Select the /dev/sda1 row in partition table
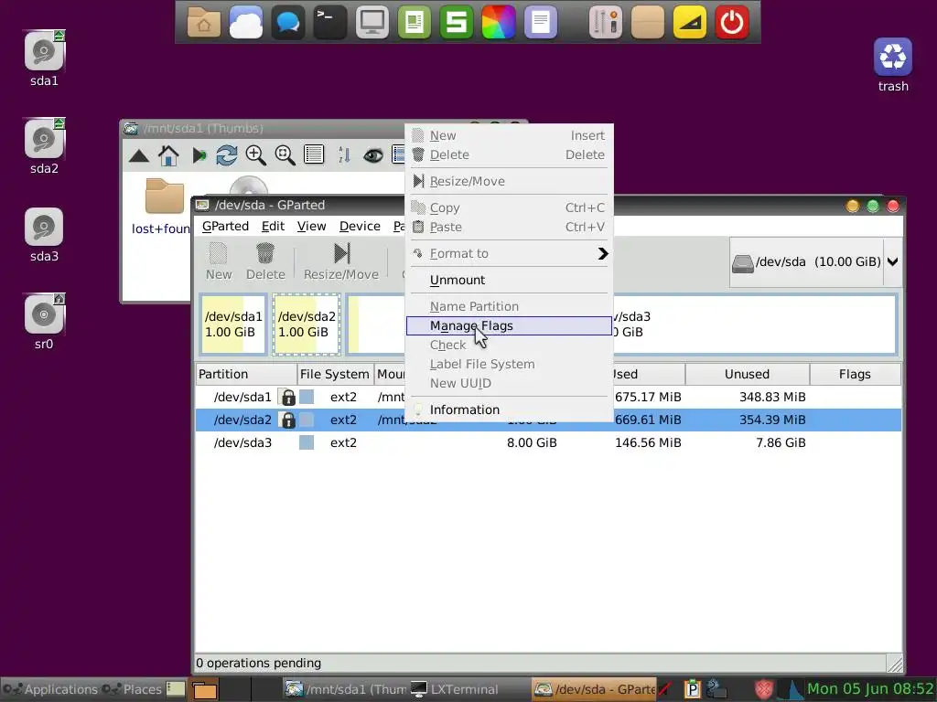 (x=548, y=397)
